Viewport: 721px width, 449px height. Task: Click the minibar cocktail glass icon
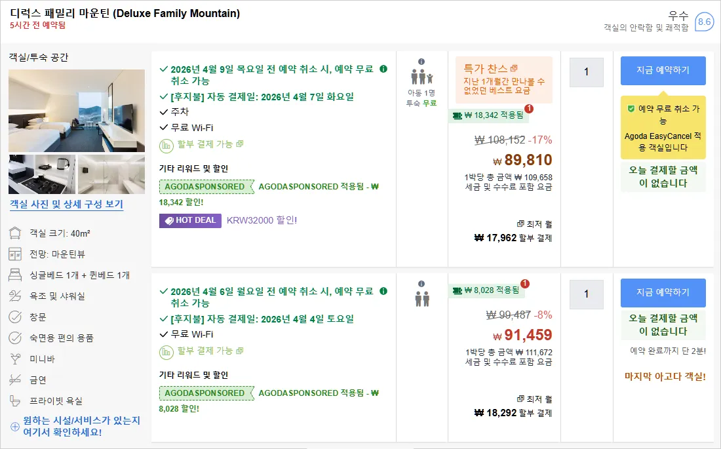click(15, 359)
